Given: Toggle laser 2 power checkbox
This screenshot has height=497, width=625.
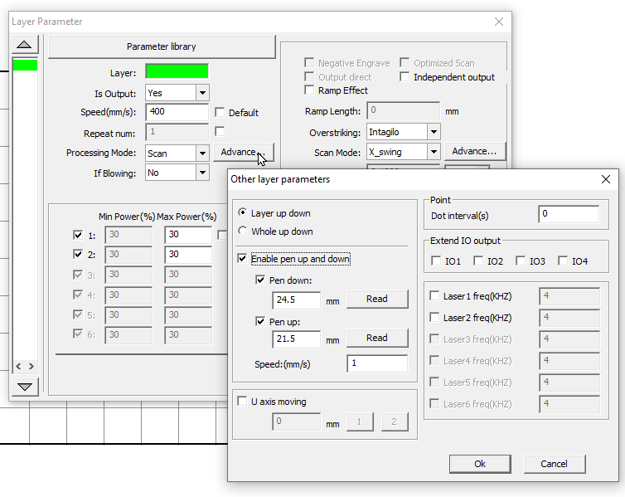Looking at the screenshot, I should (x=78, y=254).
